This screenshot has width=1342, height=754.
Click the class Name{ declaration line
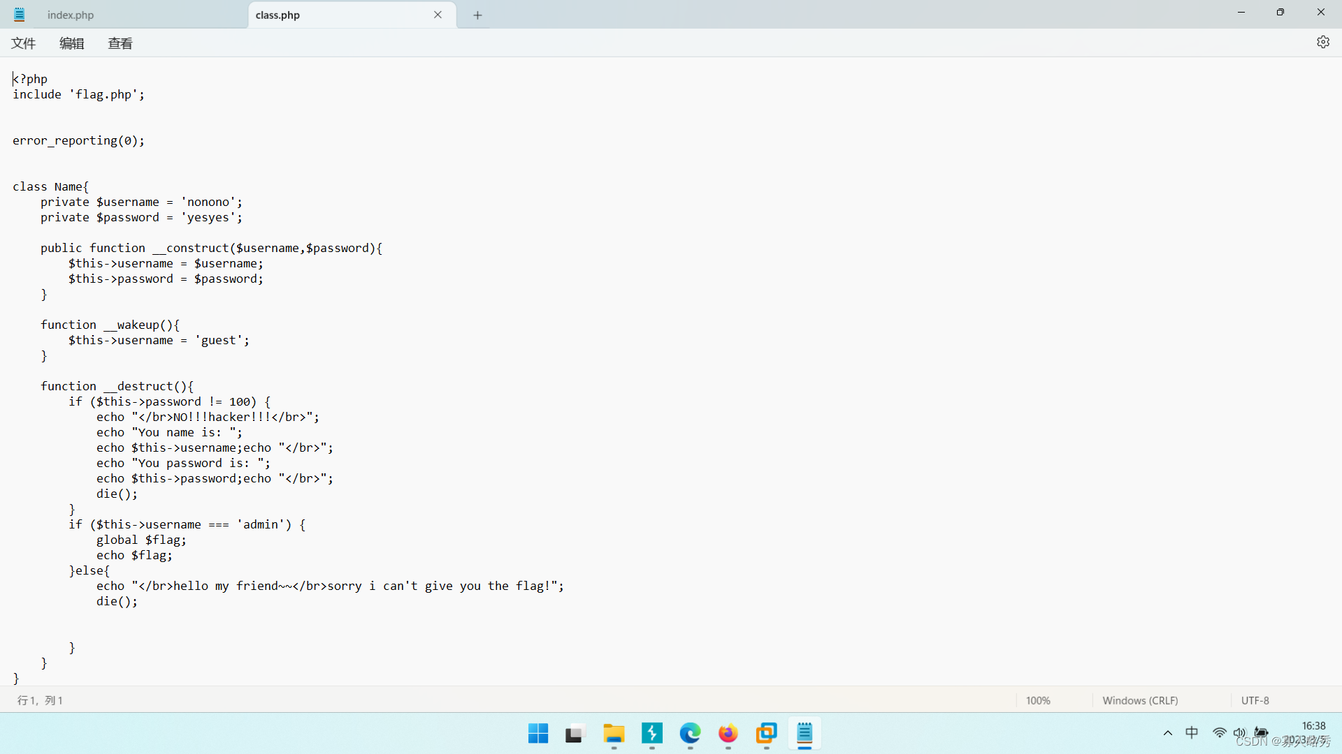tap(50, 186)
